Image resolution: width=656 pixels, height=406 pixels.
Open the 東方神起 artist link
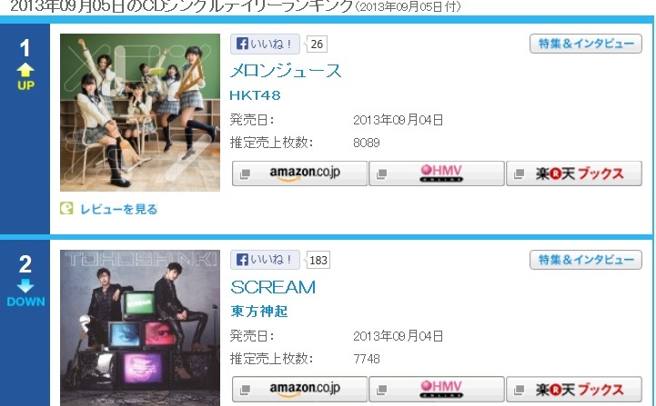pyautogui.click(x=259, y=312)
